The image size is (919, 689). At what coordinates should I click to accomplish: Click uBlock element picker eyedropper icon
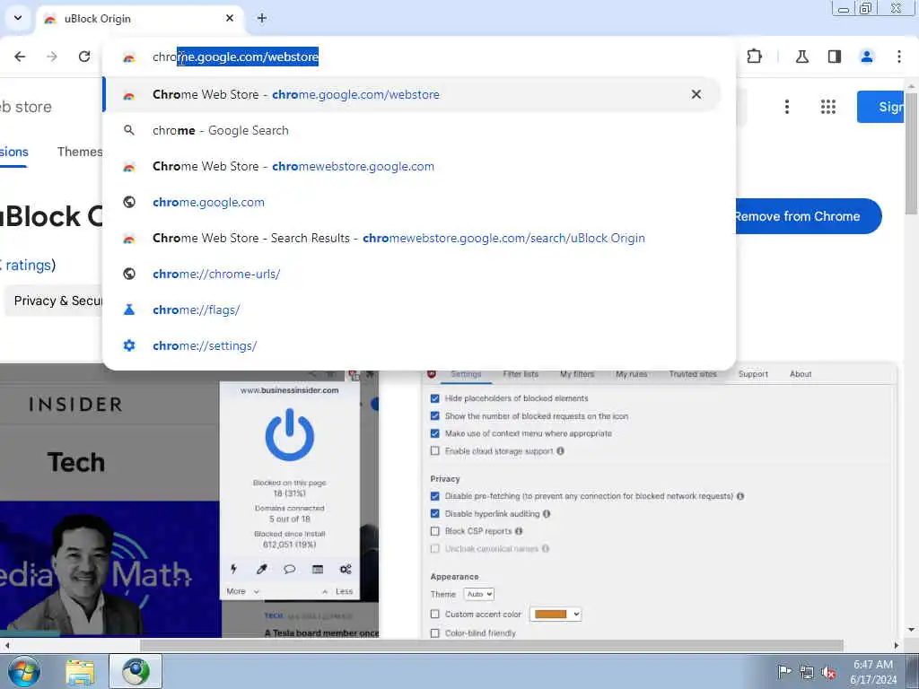click(x=262, y=569)
